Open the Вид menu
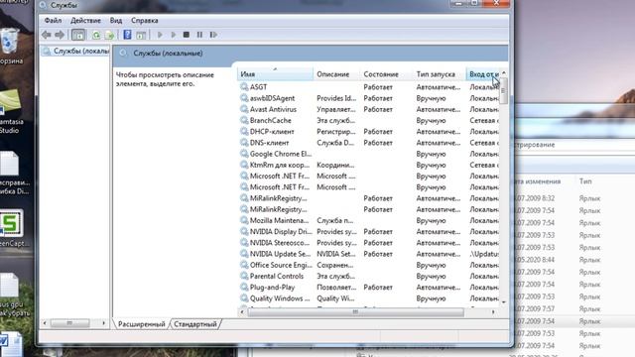 click(116, 20)
